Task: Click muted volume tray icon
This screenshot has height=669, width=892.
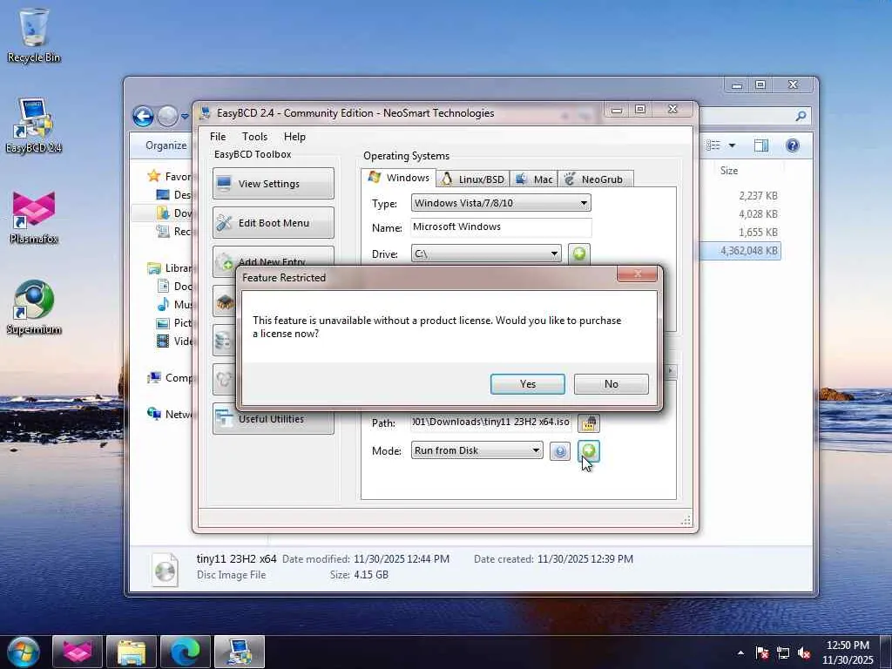Action: [804, 652]
